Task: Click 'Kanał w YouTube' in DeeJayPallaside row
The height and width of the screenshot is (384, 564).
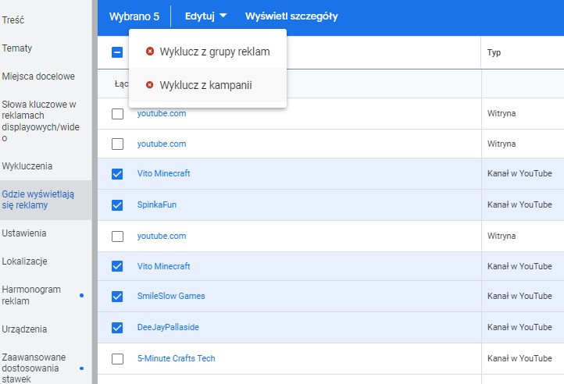Action: 519,327
